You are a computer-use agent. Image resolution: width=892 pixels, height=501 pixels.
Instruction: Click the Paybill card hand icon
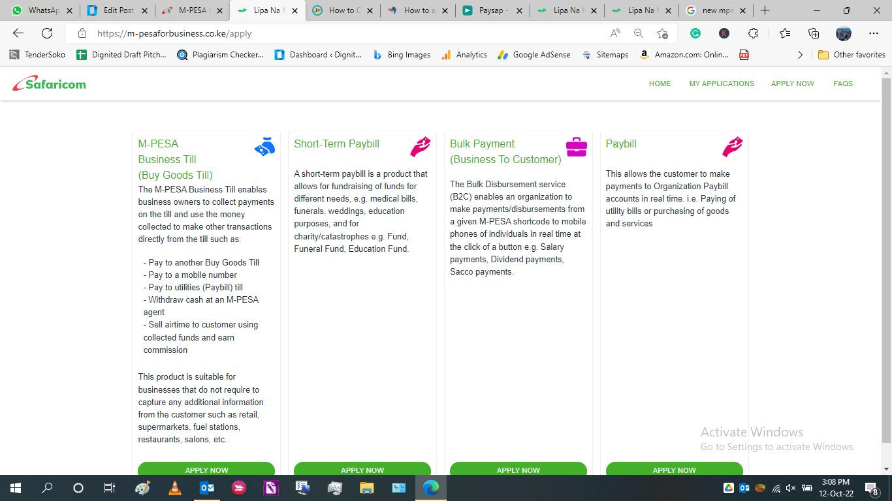pyautogui.click(x=733, y=147)
